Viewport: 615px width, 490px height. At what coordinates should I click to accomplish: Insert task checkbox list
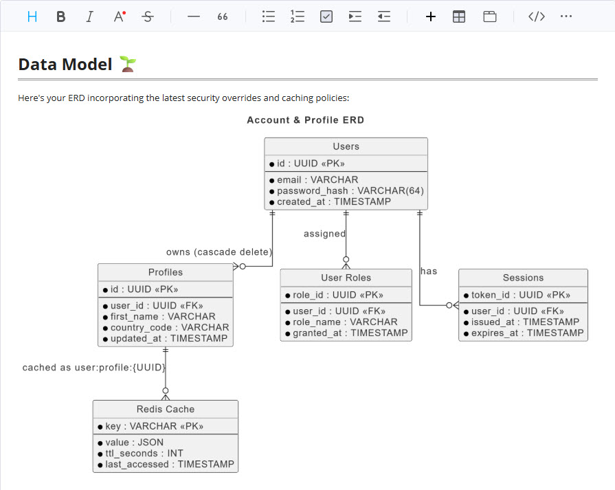click(x=326, y=16)
